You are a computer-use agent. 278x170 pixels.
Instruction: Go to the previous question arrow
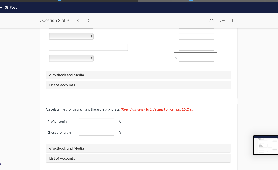pos(78,21)
